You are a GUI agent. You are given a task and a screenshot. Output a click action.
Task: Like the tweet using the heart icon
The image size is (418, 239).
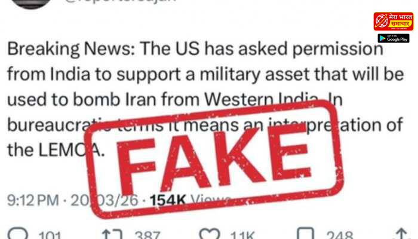pos(210,234)
